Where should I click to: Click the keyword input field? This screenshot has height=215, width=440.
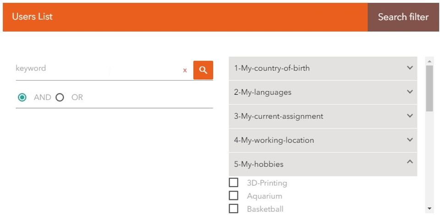(96, 69)
